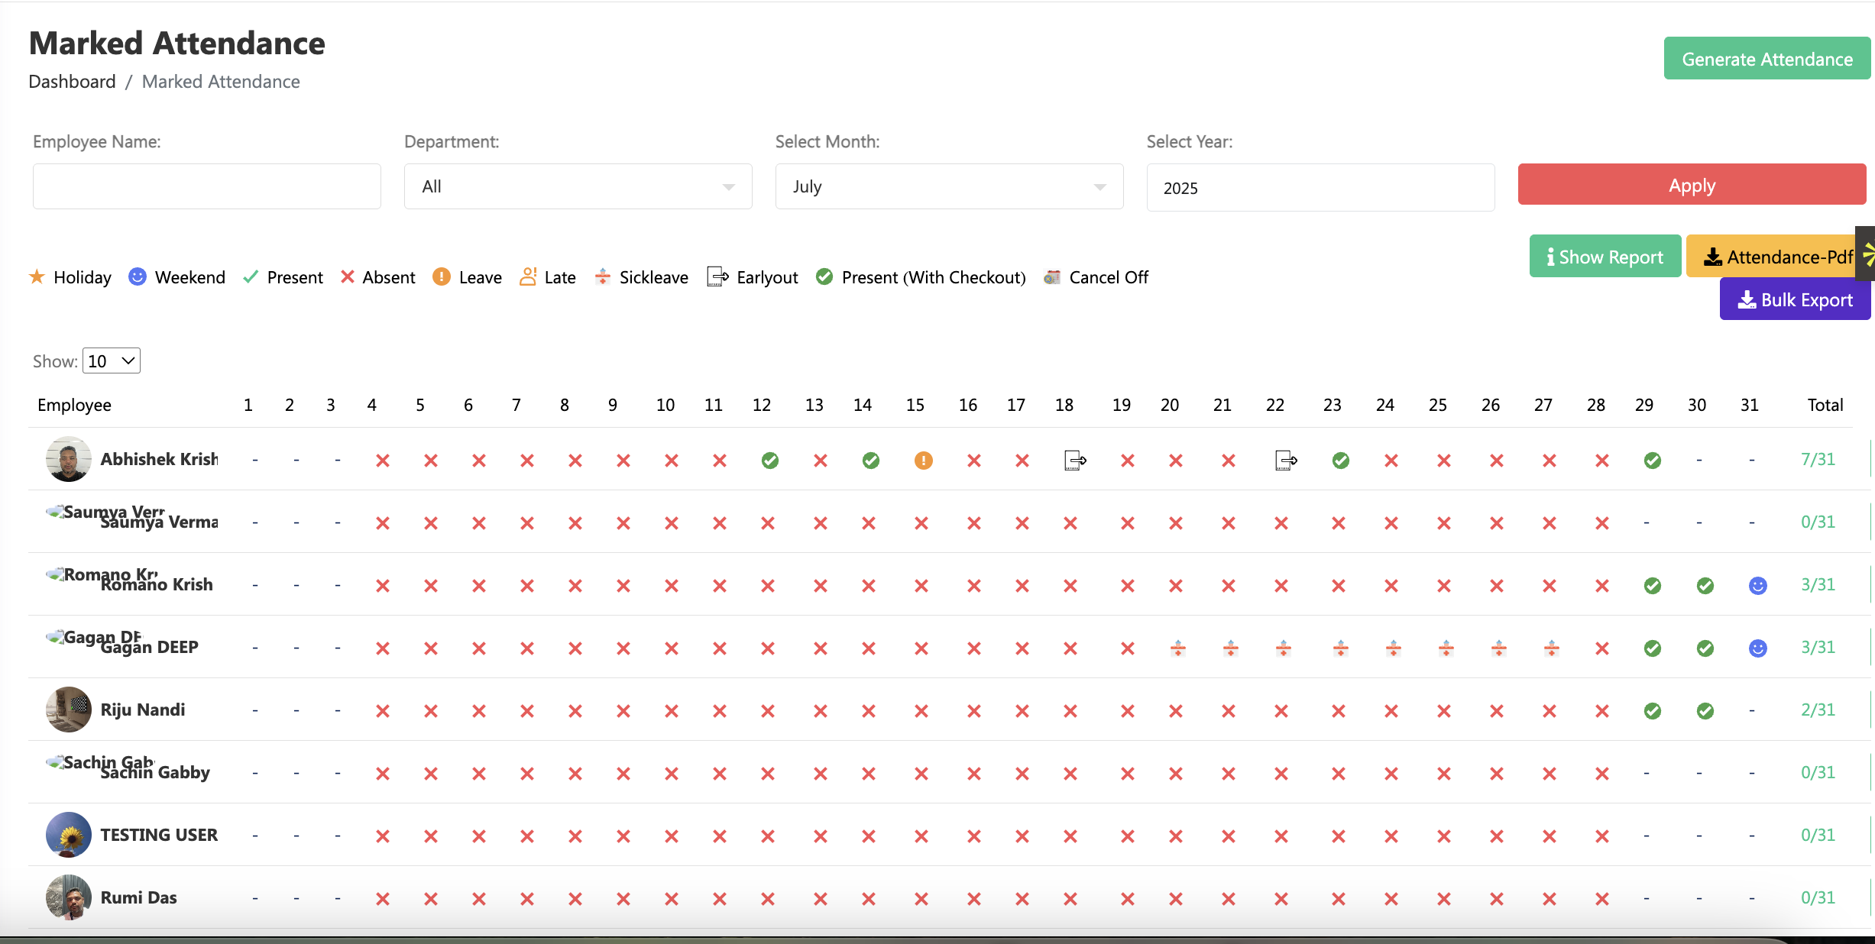Click Abhishek's leave icon on day 15

(x=923, y=461)
